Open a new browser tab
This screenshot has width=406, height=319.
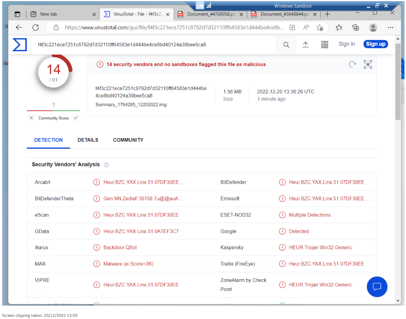coord(327,14)
